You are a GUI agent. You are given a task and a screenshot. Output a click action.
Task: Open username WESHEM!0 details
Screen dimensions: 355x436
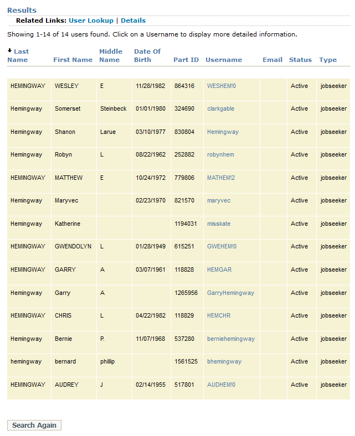coord(222,86)
